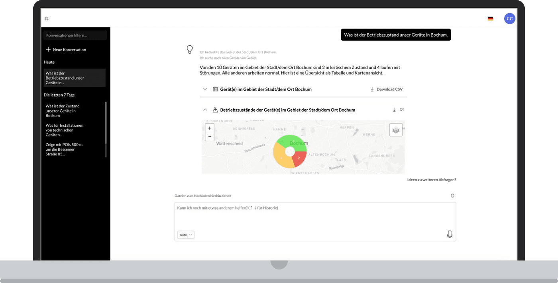Click the Heute section heading
Viewport: 558px width, 283px height.
point(49,62)
